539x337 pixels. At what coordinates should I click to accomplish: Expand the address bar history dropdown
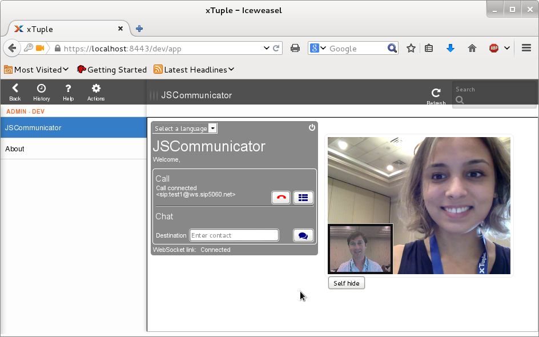click(x=267, y=48)
